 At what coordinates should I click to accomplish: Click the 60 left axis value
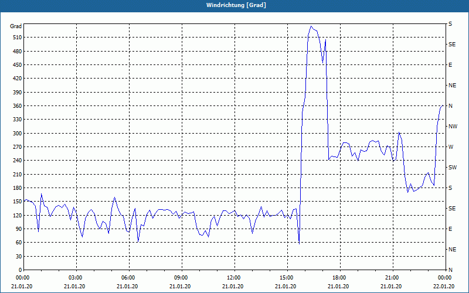pos(19,243)
